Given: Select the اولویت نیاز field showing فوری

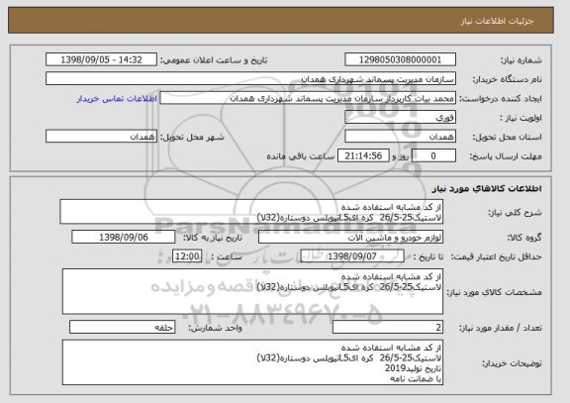Looking at the screenshot, I should (400, 118).
